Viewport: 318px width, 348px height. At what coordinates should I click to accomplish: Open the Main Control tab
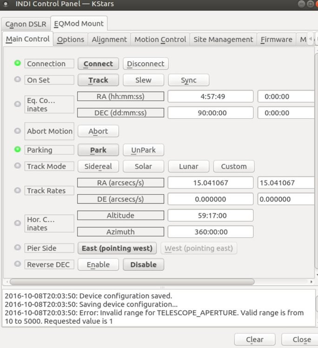pyautogui.click(x=28, y=39)
